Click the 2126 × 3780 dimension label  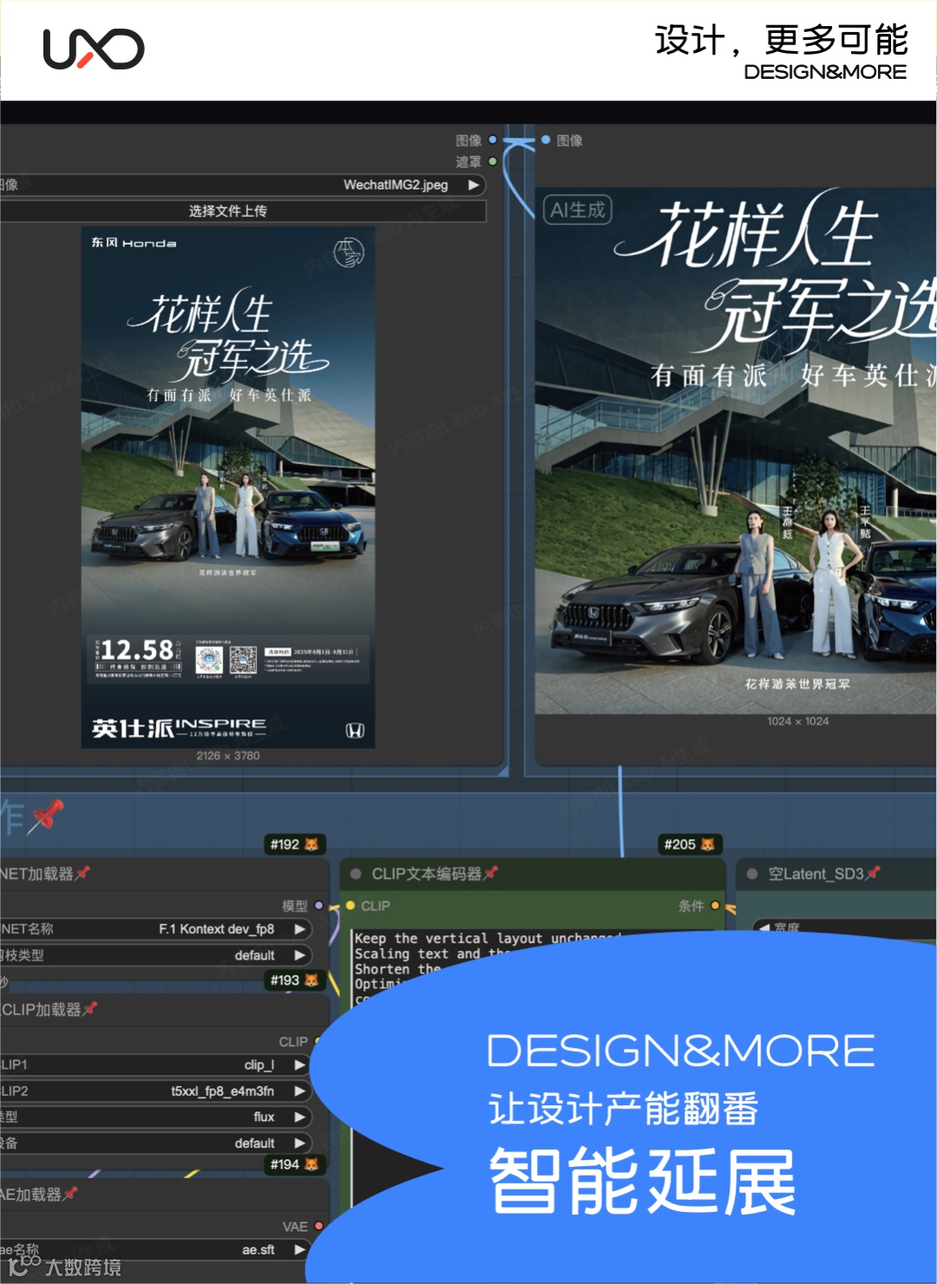point(228,756)
